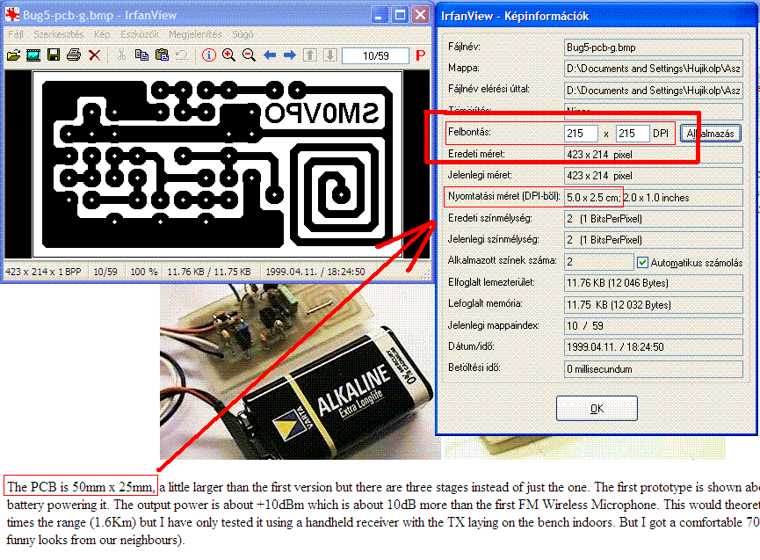Click Betöltési idő 0 millisecundum value
This screenshot has height=560, width=760.
click(654, 369)
